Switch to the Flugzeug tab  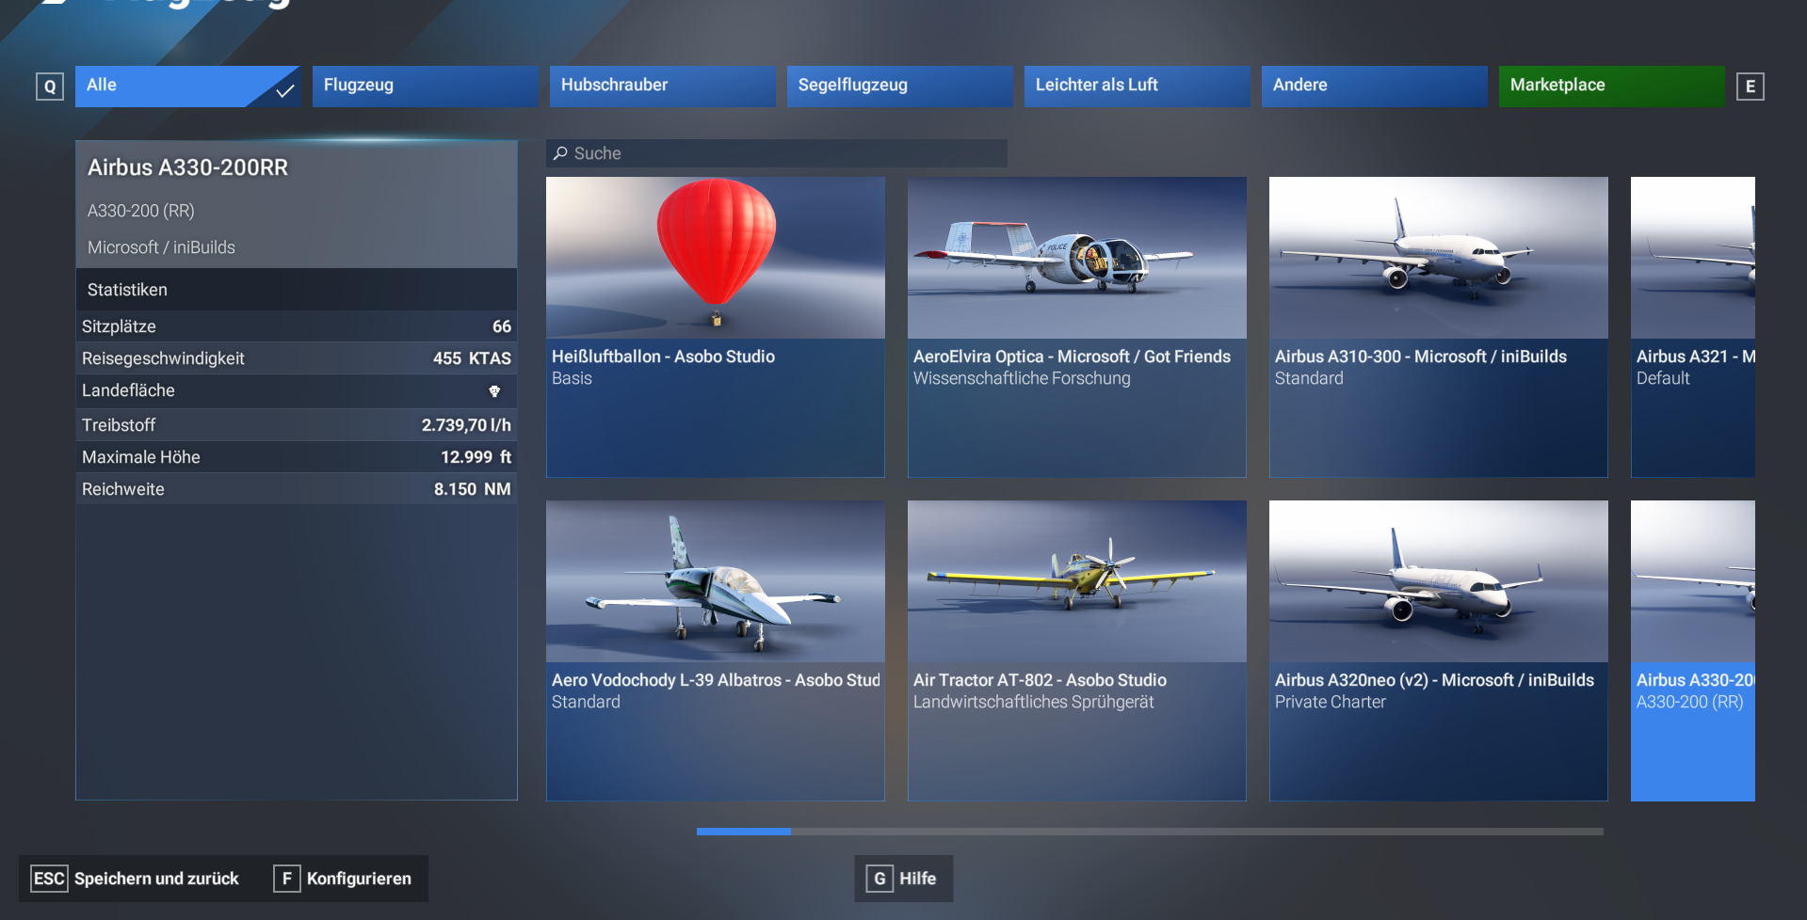tap(426, 87)
